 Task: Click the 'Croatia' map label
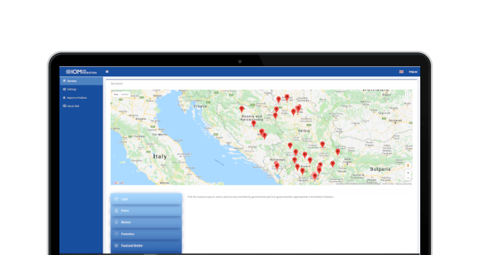click(201, 106)
